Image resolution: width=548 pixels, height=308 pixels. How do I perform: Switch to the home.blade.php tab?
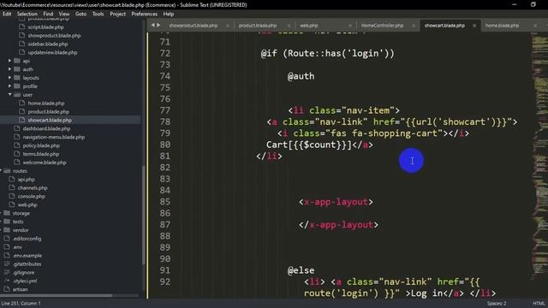point(503,26)
